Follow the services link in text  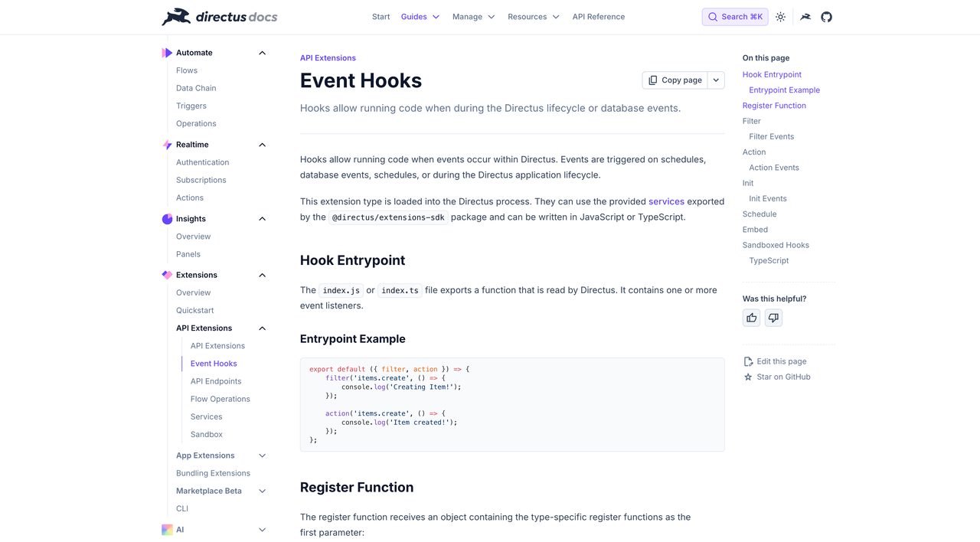(666, 201)
